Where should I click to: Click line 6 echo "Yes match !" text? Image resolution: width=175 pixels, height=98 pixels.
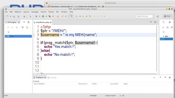coord(60,47)
